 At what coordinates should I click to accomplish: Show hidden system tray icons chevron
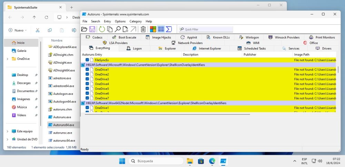(295, 161)
